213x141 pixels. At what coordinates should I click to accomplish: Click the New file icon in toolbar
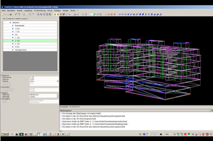pyautogui.click(x=2, y=14)
